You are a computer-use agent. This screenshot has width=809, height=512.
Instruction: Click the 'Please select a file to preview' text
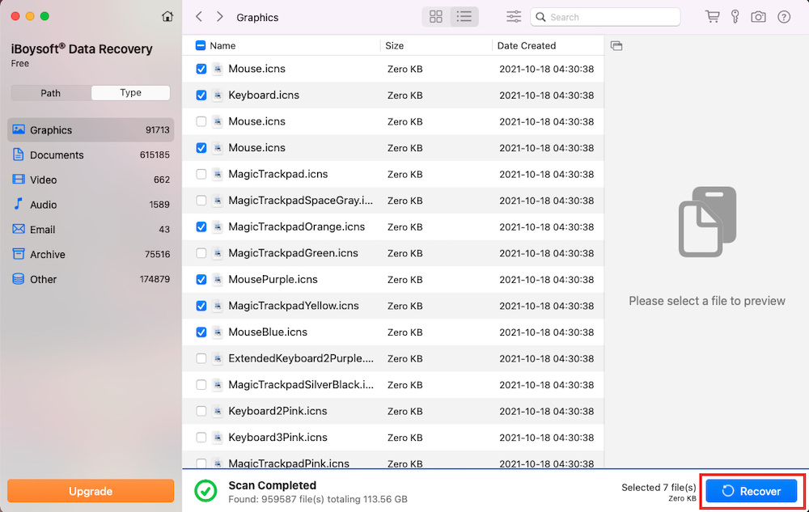coord(707,301)
